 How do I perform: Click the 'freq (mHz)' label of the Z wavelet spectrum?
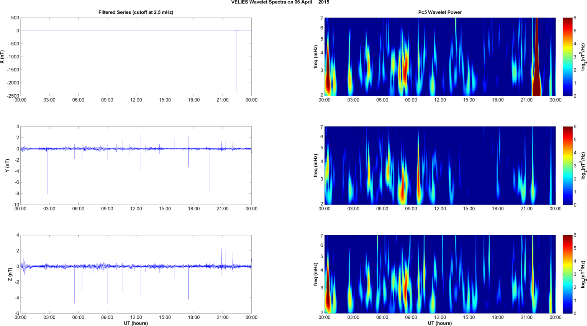point(315,274)
